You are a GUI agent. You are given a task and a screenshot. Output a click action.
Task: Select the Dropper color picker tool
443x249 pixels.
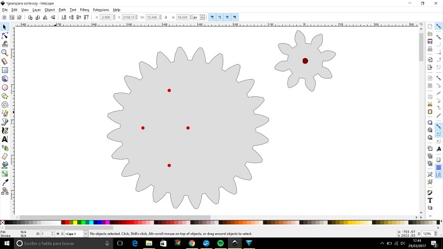click(4, 182)
